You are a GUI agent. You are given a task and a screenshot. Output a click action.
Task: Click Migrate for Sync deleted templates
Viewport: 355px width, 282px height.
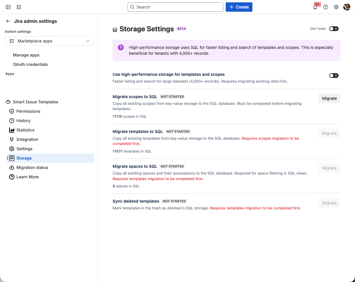[x=329, y=203]
